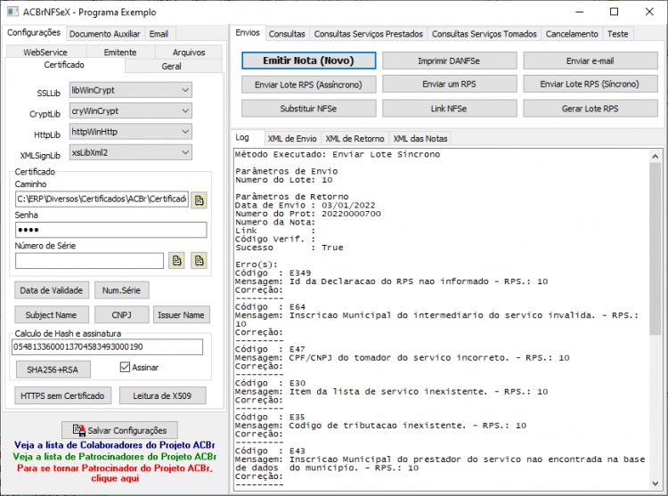This screenshot has height=496, width=668.
Task: Click the Subject Name button
Action: [52, 315]
